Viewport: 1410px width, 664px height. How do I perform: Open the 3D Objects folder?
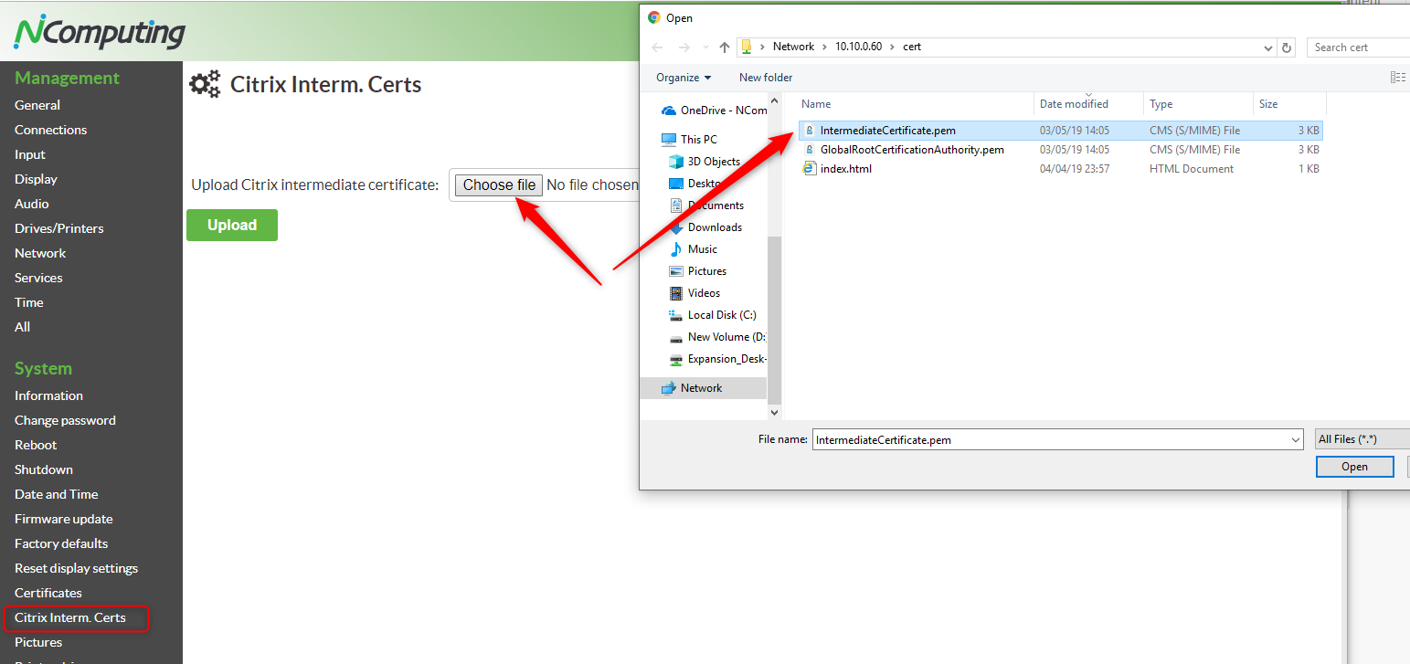point(705,162)
